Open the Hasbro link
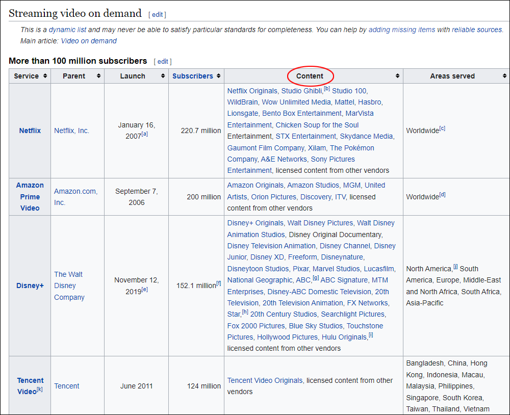The image size is (510, 415). (x=369, y=102)
